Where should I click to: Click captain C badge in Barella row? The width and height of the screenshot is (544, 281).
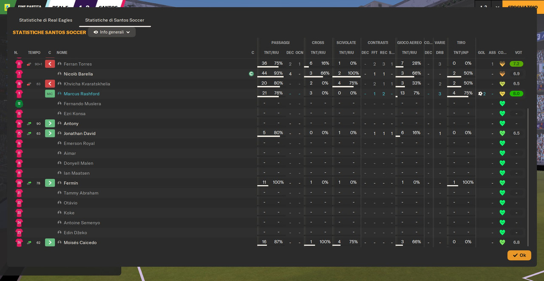click(251, 74)
